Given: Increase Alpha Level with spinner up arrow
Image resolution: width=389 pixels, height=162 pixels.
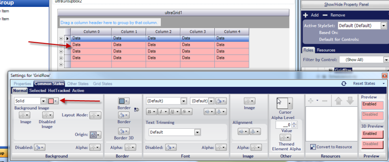Looking at the screenshot, I should [x=294, y=123].
